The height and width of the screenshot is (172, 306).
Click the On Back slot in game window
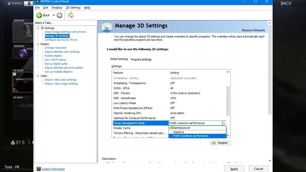tap(22, 109)
